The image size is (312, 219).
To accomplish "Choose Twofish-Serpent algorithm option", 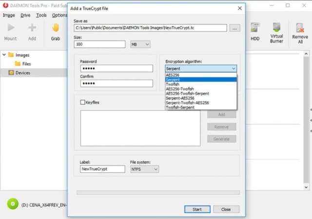I will 201,107.
